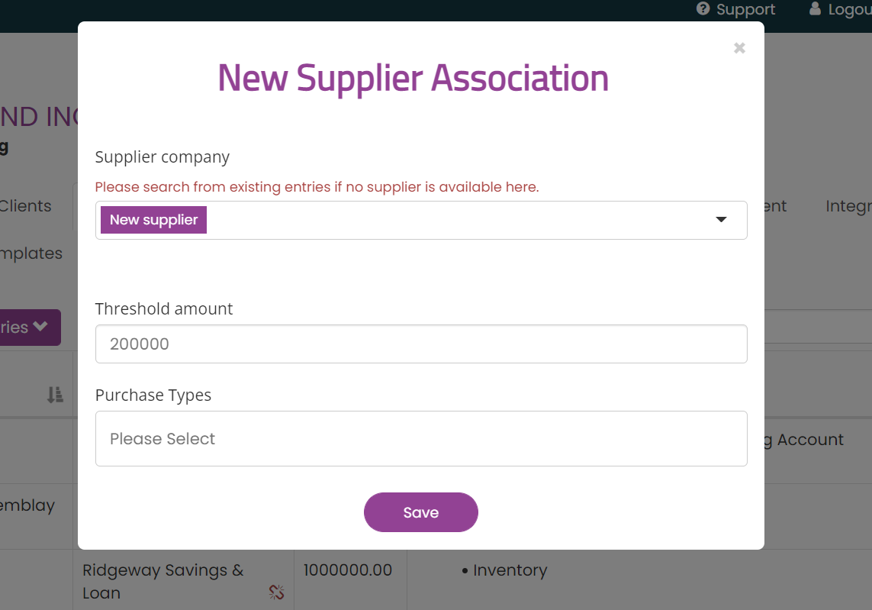Click the Logout user icon
The image size is (872, 610).
[815, 8]
